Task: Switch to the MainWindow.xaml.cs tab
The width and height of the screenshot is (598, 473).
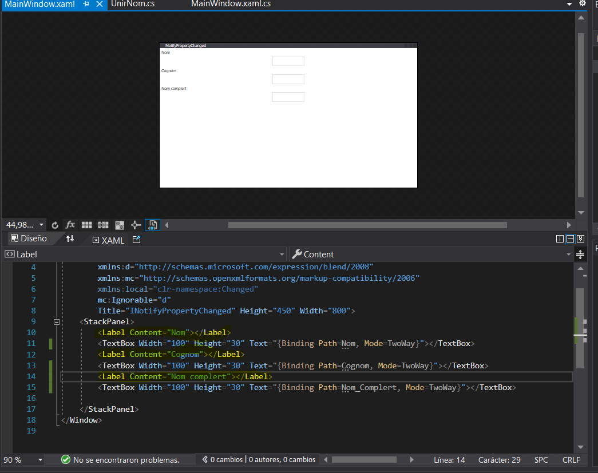Action: 231,4
